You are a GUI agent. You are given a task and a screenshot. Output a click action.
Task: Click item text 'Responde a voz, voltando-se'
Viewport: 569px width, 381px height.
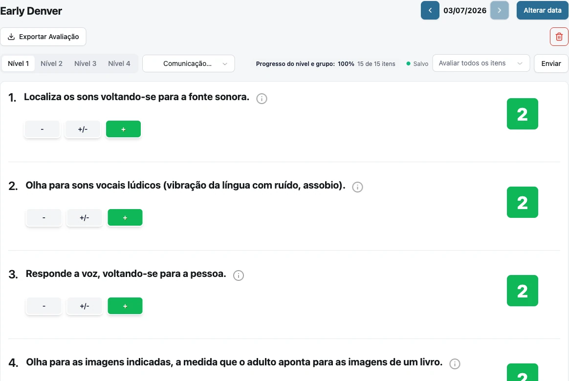click(x=126, y=274)
